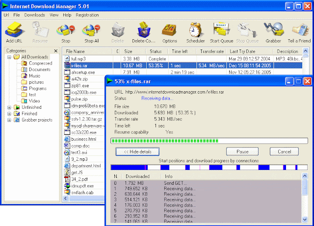The image size is (314, 226).
Task: Click the Start Queue toolbar icon
Action: (221, 30)
